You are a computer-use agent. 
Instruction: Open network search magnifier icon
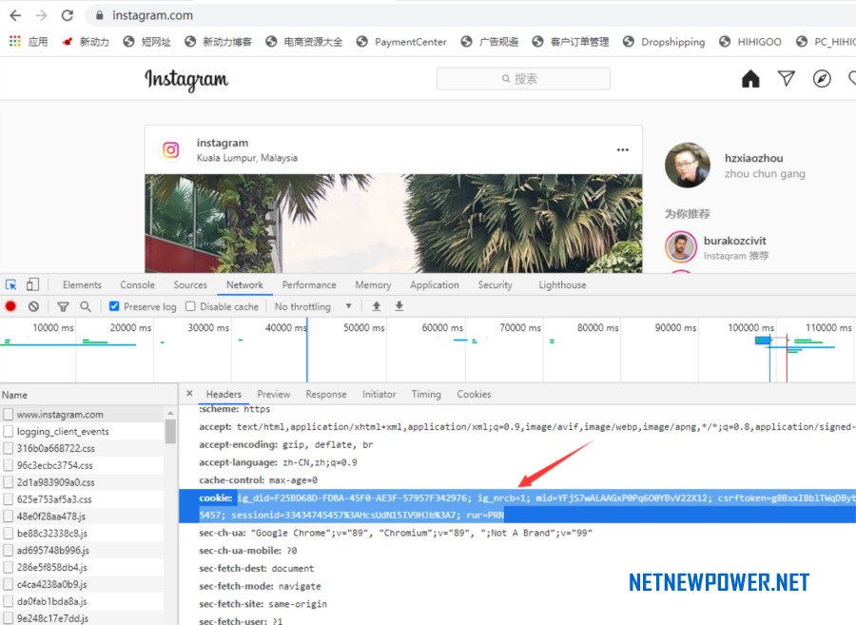[86, 306]
